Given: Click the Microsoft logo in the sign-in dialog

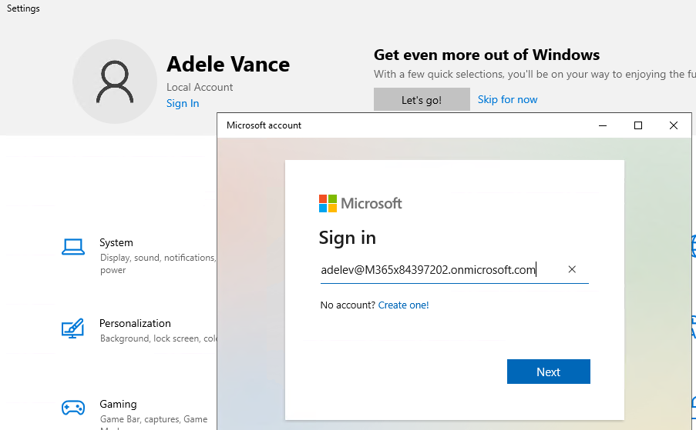Looking at the screenshot, I should 361,204.
